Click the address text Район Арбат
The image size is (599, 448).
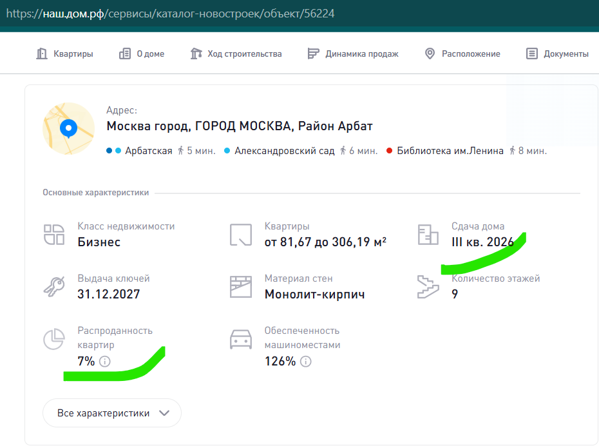click(x=335, y=126)
